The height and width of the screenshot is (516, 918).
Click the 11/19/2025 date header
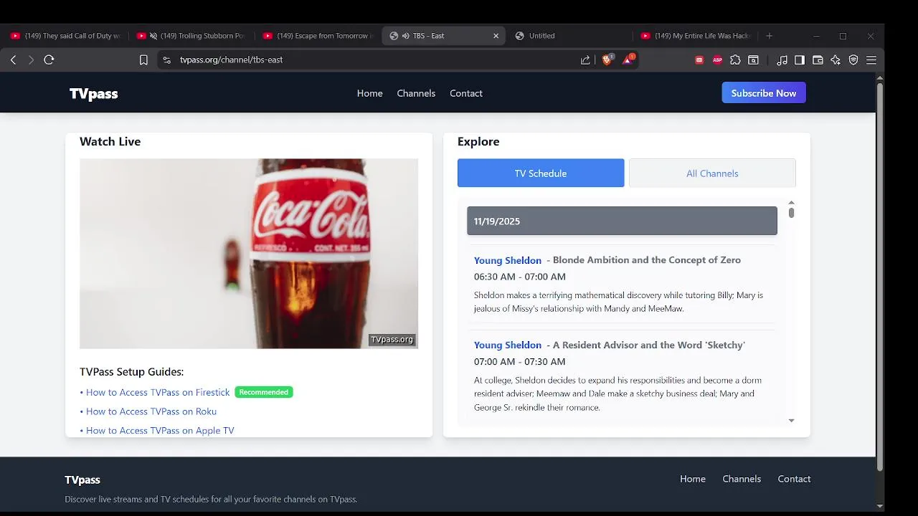622,221
